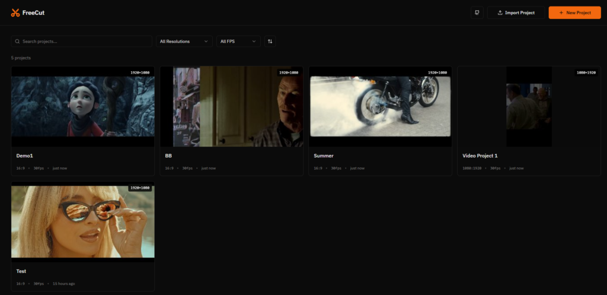Click the Summer project title
607x295 pixels.
pyautogui.click(x=324, y=156)
